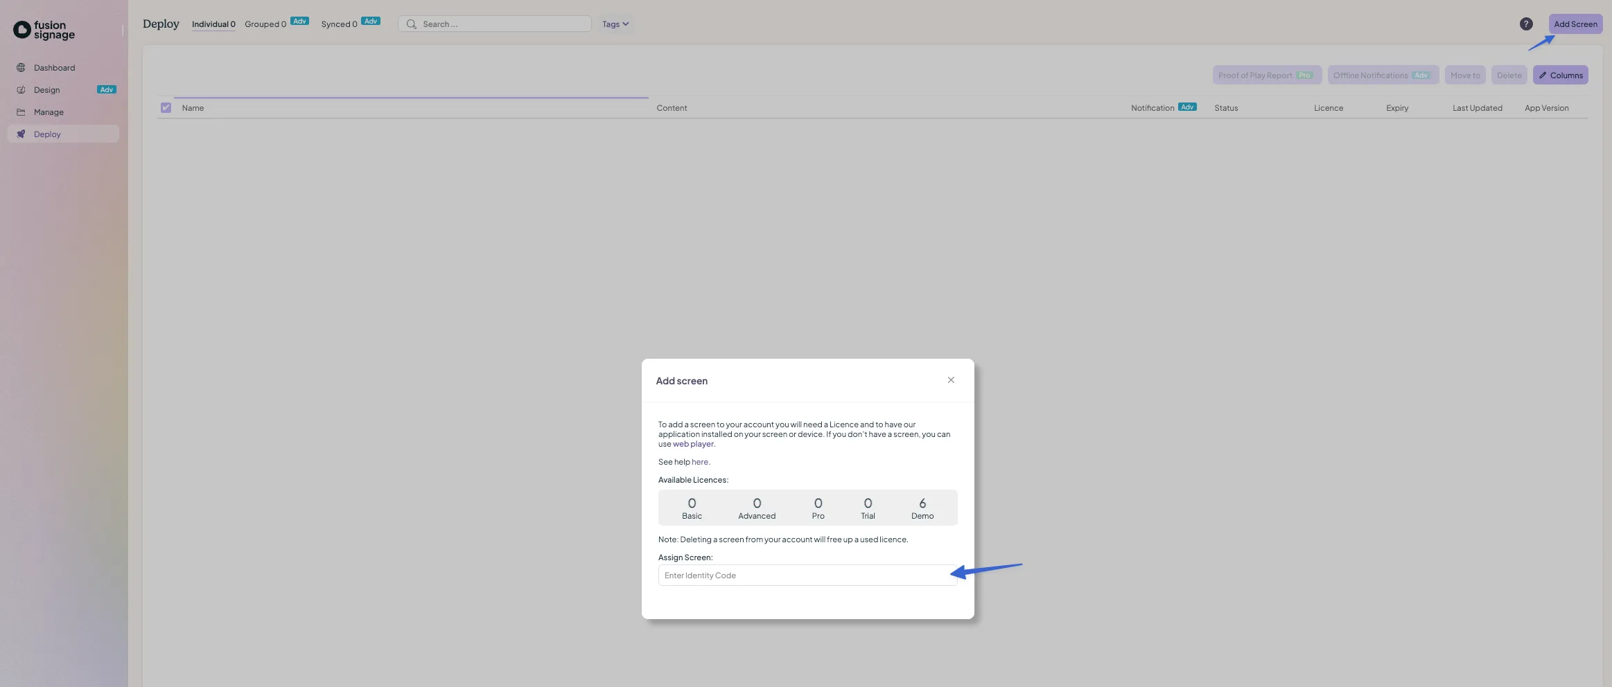Click the Add Screen button
Viewport: 1612px width, 687px height.
(1575, 24)
